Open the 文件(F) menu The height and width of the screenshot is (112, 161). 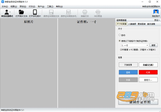pyautogui.click(x=5, y=6)
